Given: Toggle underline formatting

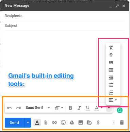Looking at the screenshot, I should 88,108.
